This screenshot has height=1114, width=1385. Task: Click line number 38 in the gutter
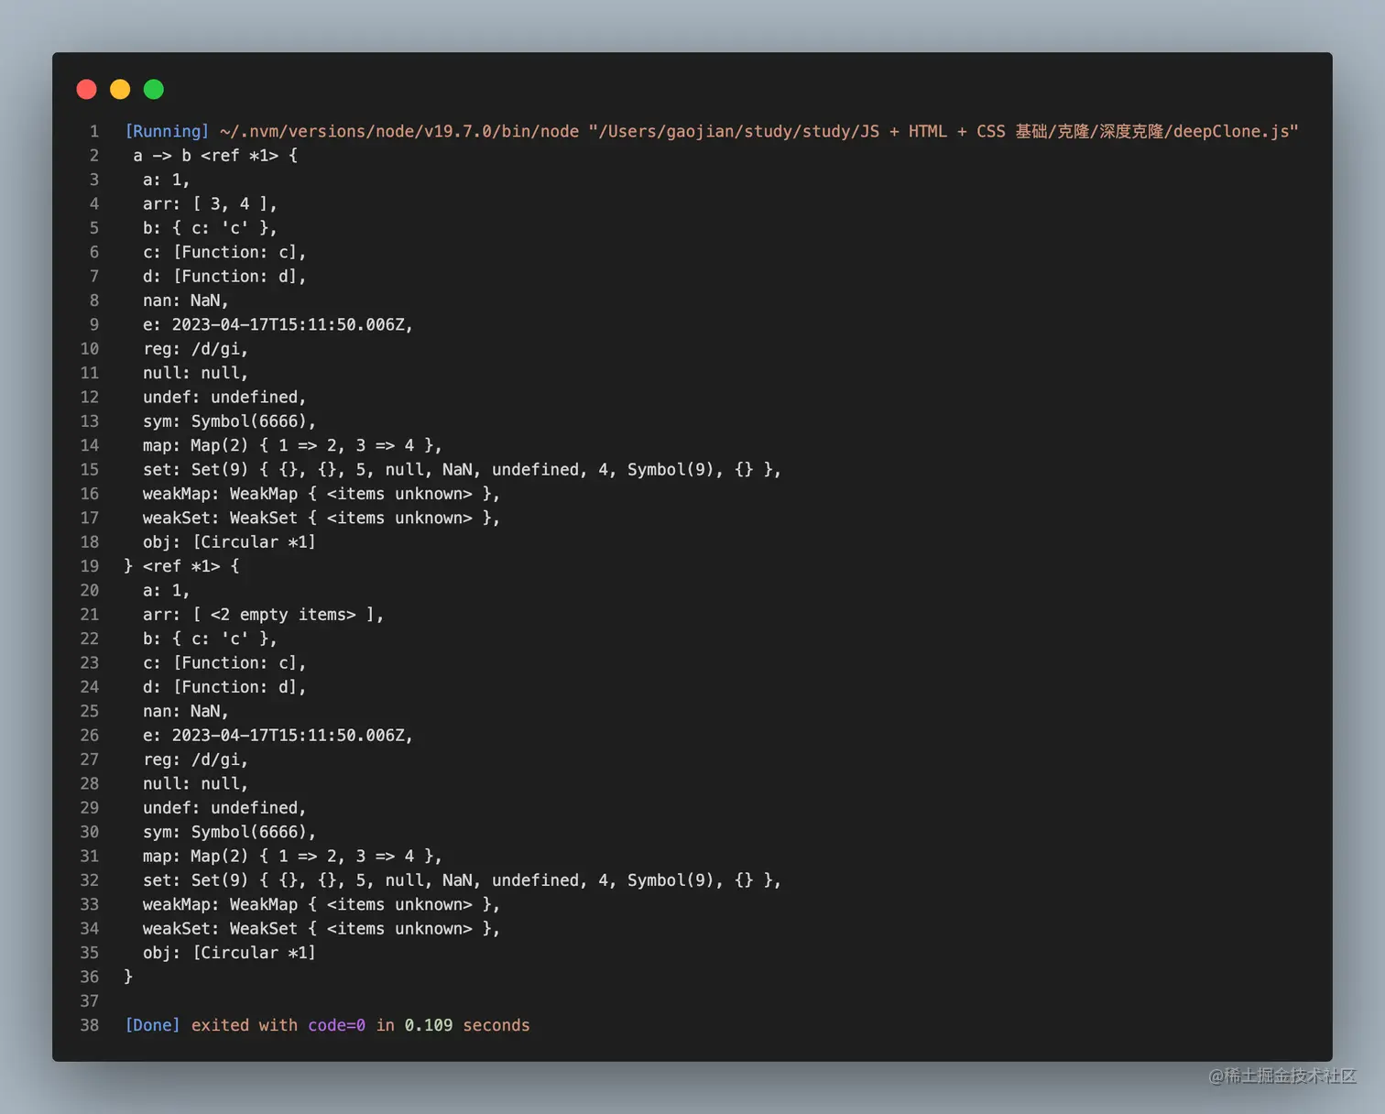click(x=89, y=1025)
